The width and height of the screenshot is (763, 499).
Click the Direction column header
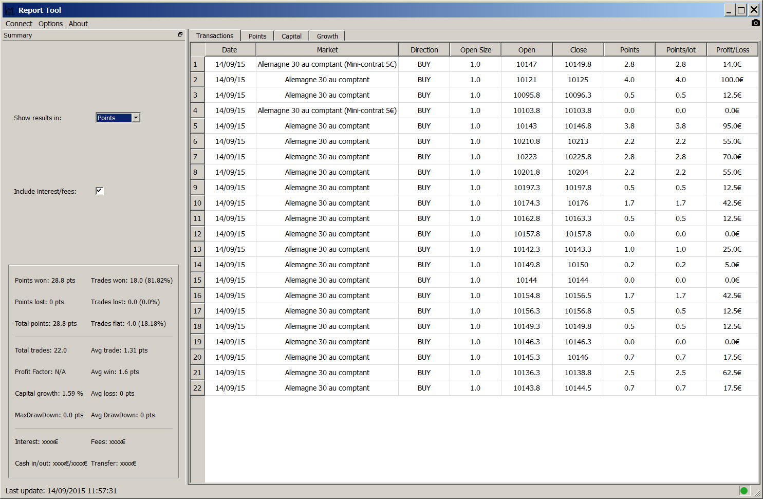click(424, 50)
